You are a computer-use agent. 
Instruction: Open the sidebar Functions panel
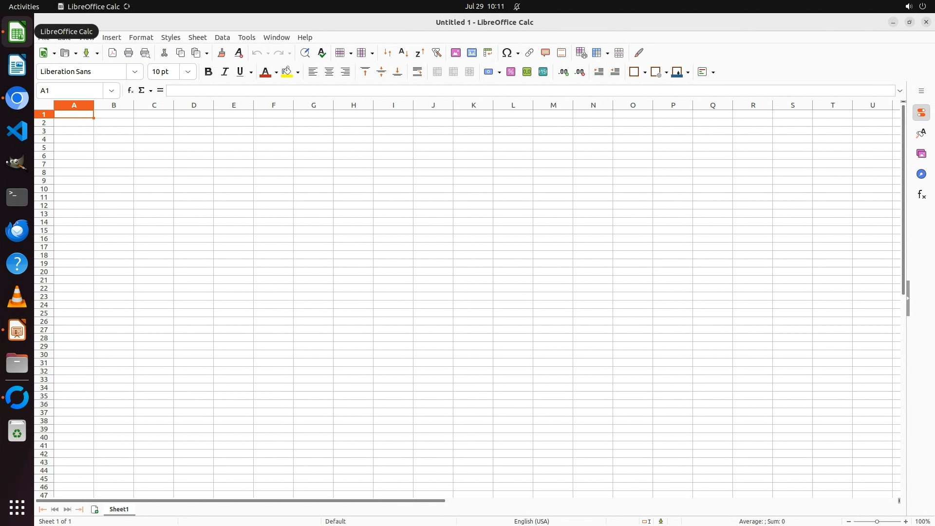coord(921,195)
